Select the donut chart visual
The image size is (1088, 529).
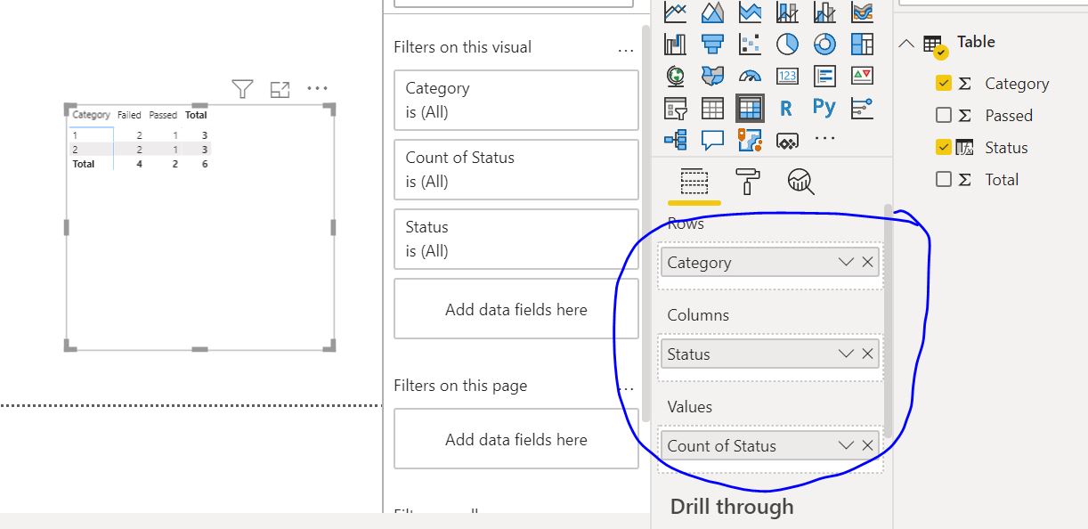pos(824,44)
